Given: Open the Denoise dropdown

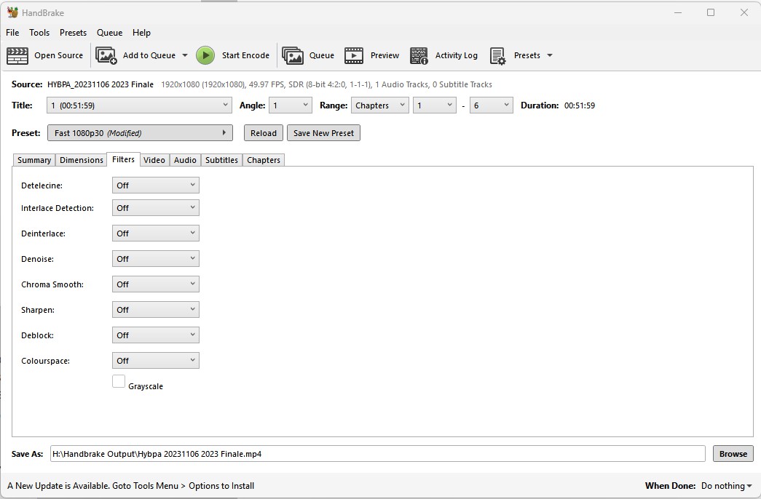Looking at the screenshot, I should (155, 259).
